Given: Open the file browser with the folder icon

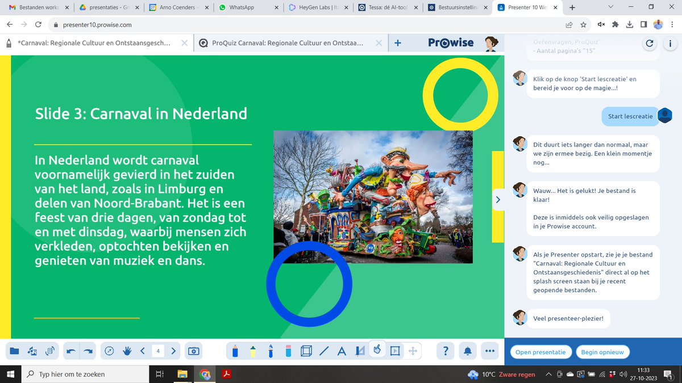Looking at the screenshot, I should (x=15, y=351).
